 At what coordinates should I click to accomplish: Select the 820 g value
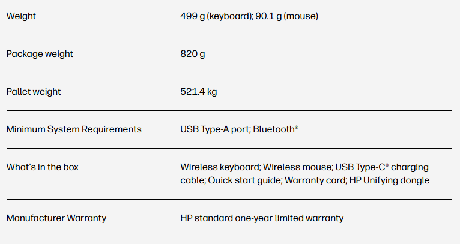click(193, 54)
